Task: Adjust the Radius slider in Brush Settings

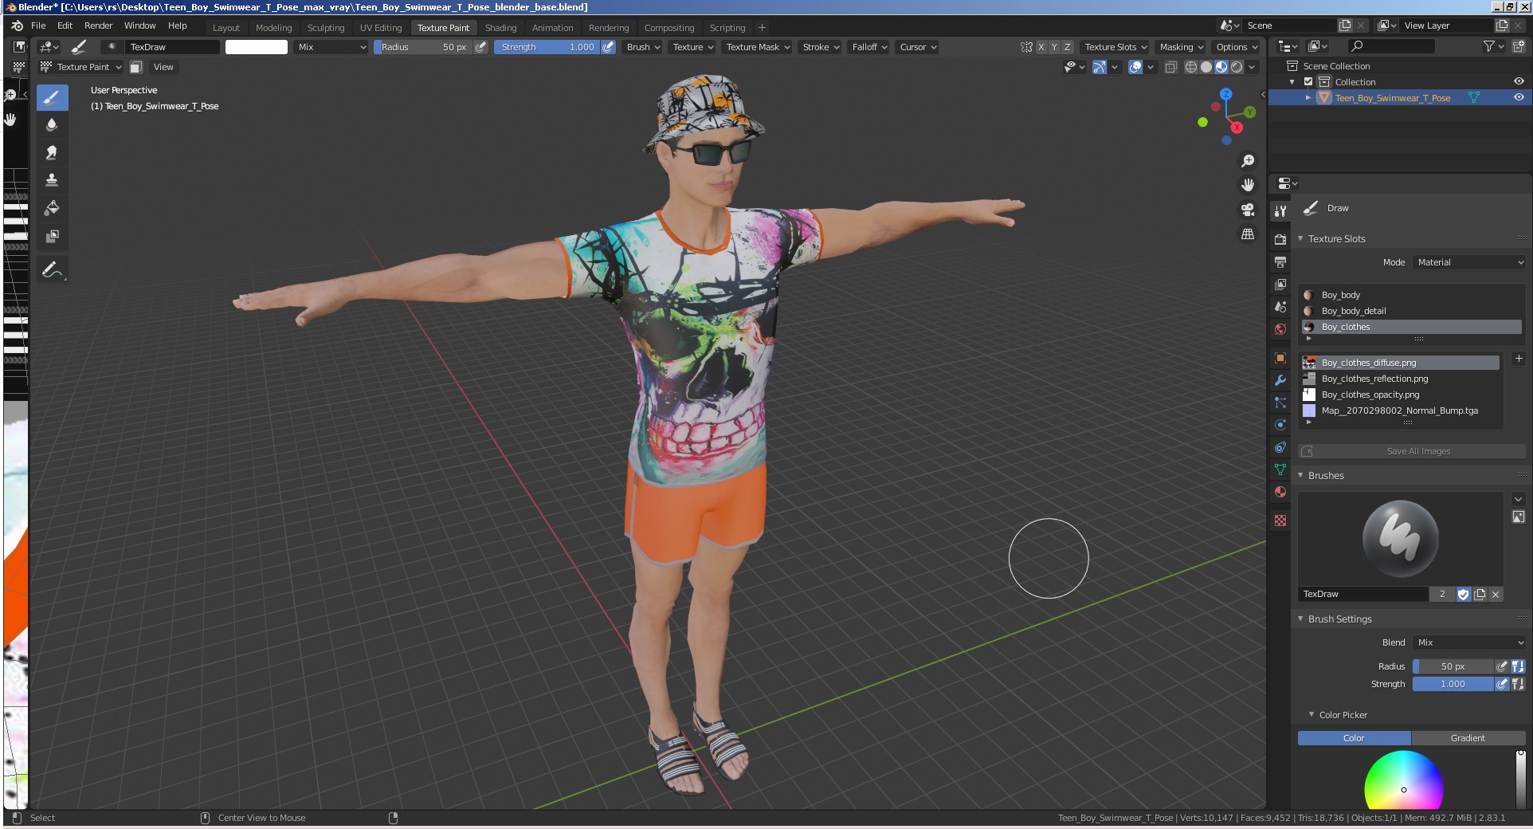Action: [x=1453, y=666]
